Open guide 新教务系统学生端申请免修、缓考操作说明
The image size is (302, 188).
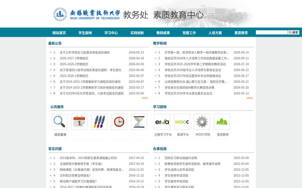[193, 164]
